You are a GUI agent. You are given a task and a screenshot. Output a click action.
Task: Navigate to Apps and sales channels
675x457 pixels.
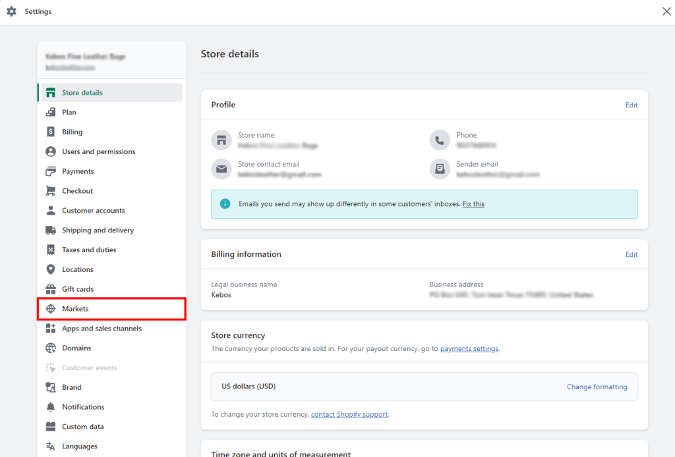pos(102,329)
